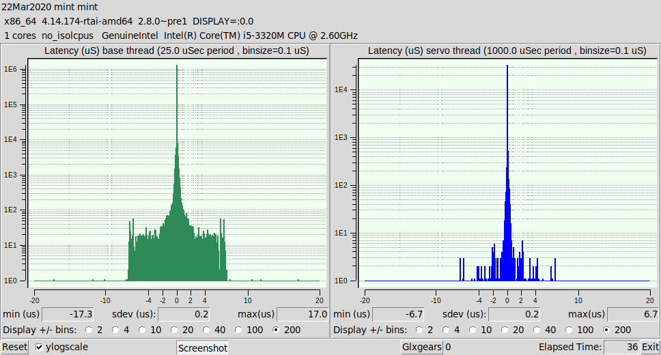
Task: Click the date text 22Mar2020 mint mint
Action: click(50, 7)
